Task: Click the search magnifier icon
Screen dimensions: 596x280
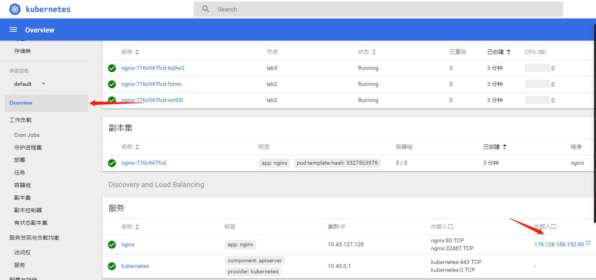Action: coord(206,9)
